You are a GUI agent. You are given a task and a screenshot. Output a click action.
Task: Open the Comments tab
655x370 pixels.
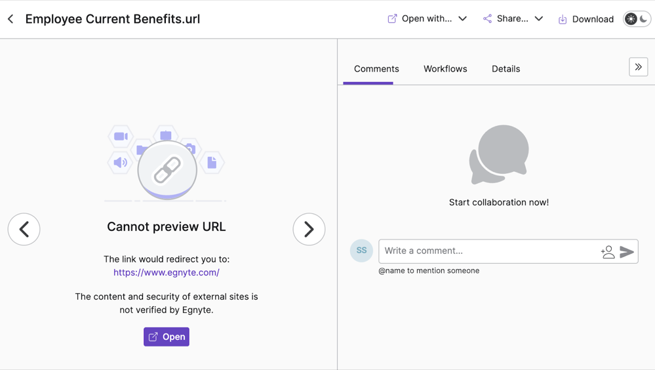pyautogui.click(x=376, y=69)
